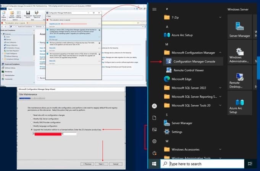Click All Objects in the console ribbon
260x171 pixels.
4,15
